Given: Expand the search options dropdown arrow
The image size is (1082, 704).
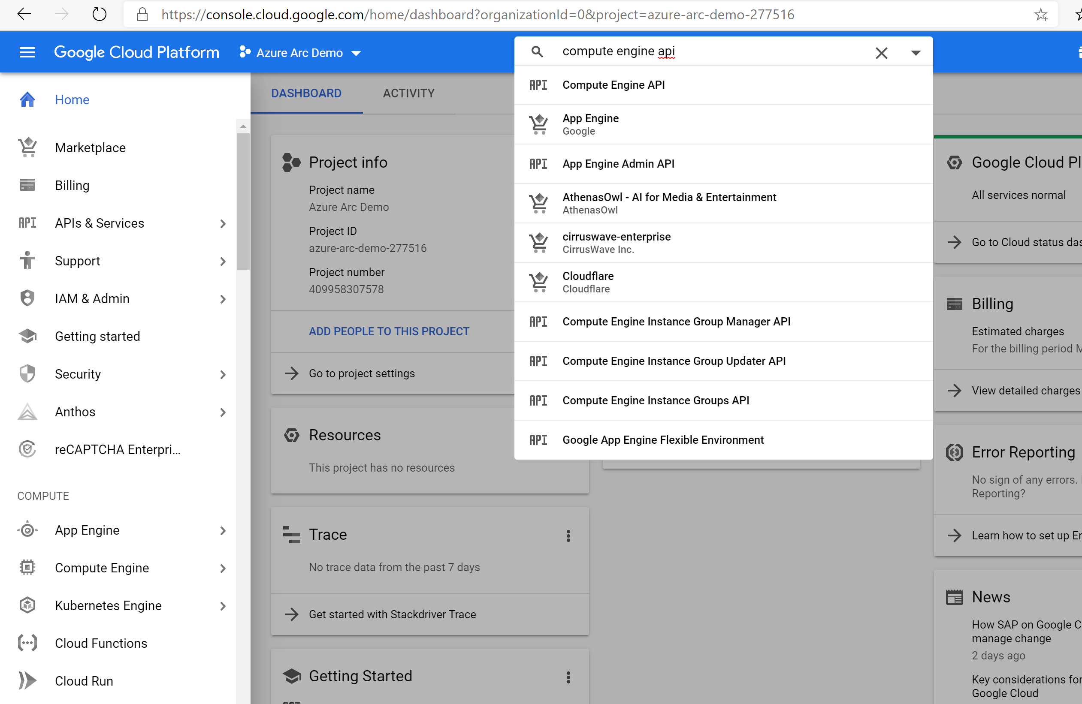Looking at the screenshot, I should 916,53.
